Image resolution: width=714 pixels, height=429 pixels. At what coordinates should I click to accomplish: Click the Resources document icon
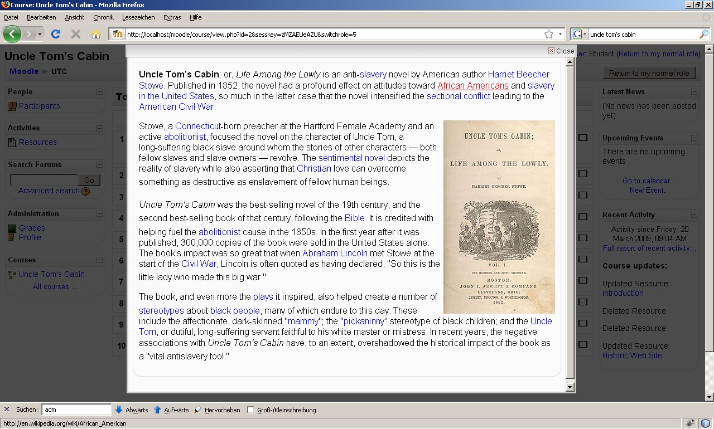tap(12, 143)
